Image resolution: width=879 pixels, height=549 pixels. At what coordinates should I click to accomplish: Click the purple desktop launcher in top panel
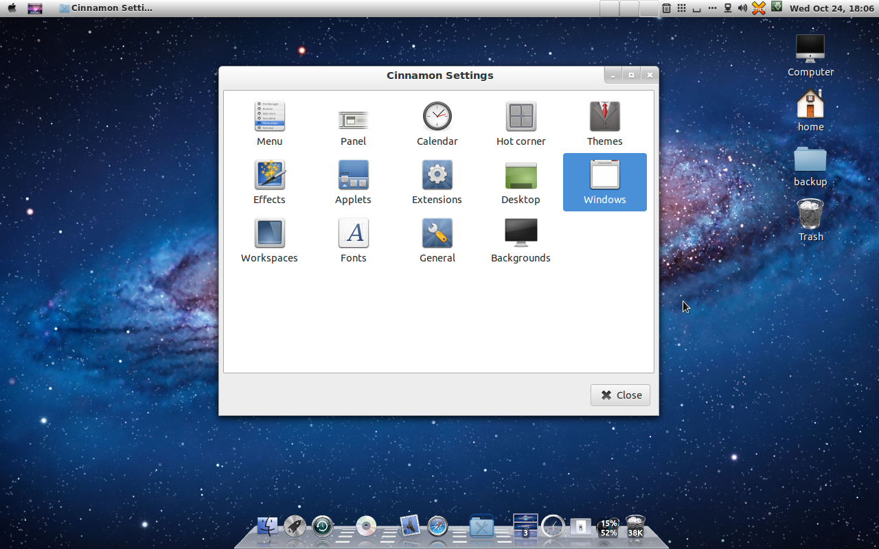click(35, 8)
